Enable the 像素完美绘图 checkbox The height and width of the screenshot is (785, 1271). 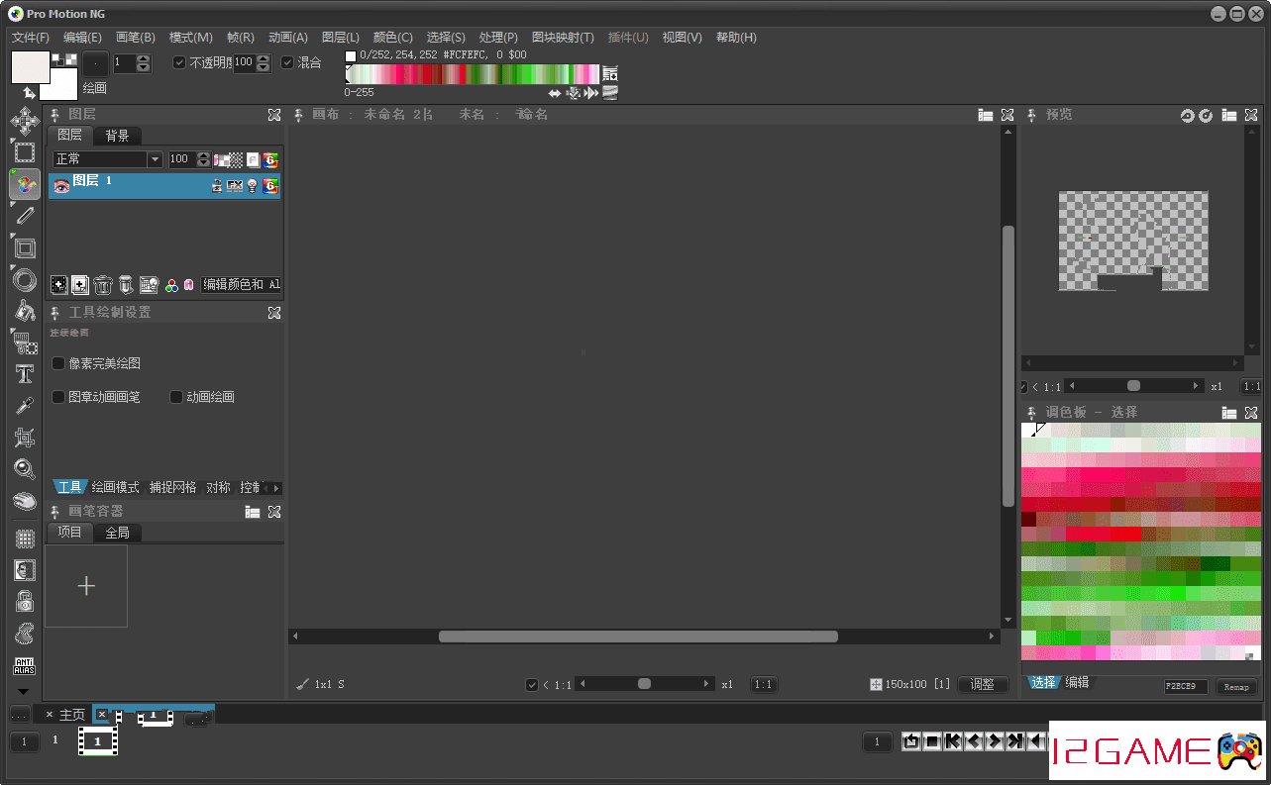click(58, 363)
